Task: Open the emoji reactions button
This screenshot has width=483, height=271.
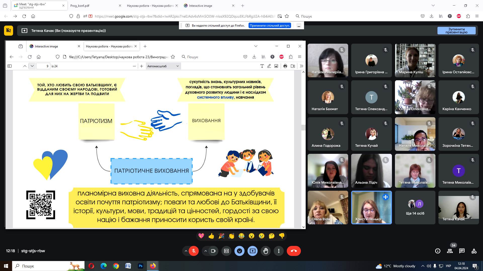Action: pyautogui.click(x=239, y=251)
